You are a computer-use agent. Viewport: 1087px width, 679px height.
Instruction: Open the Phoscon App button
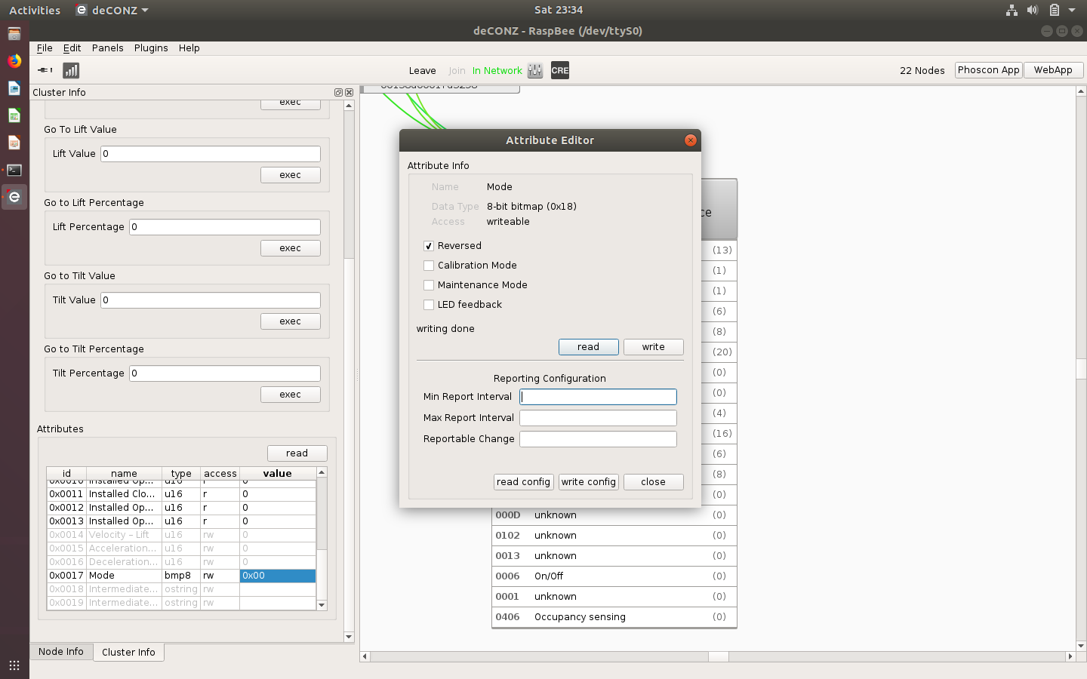[x=988, y=70]
